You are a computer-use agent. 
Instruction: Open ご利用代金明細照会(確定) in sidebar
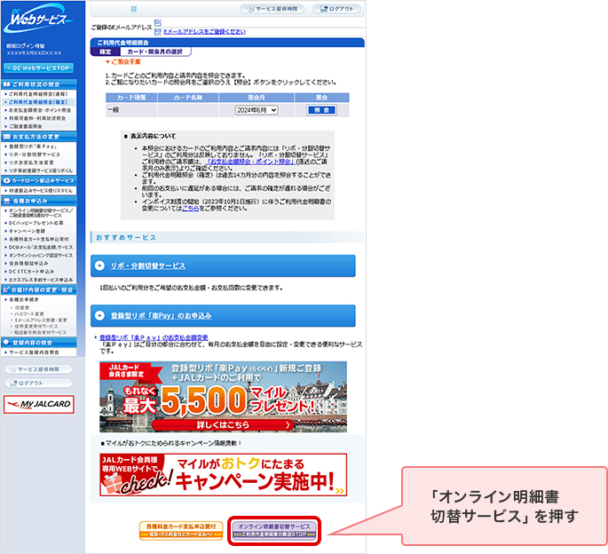point(38,102)
